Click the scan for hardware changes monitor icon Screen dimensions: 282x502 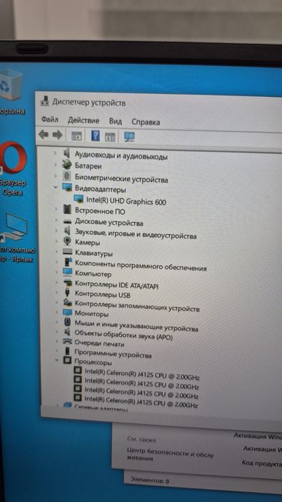click(x=129, y=137)
